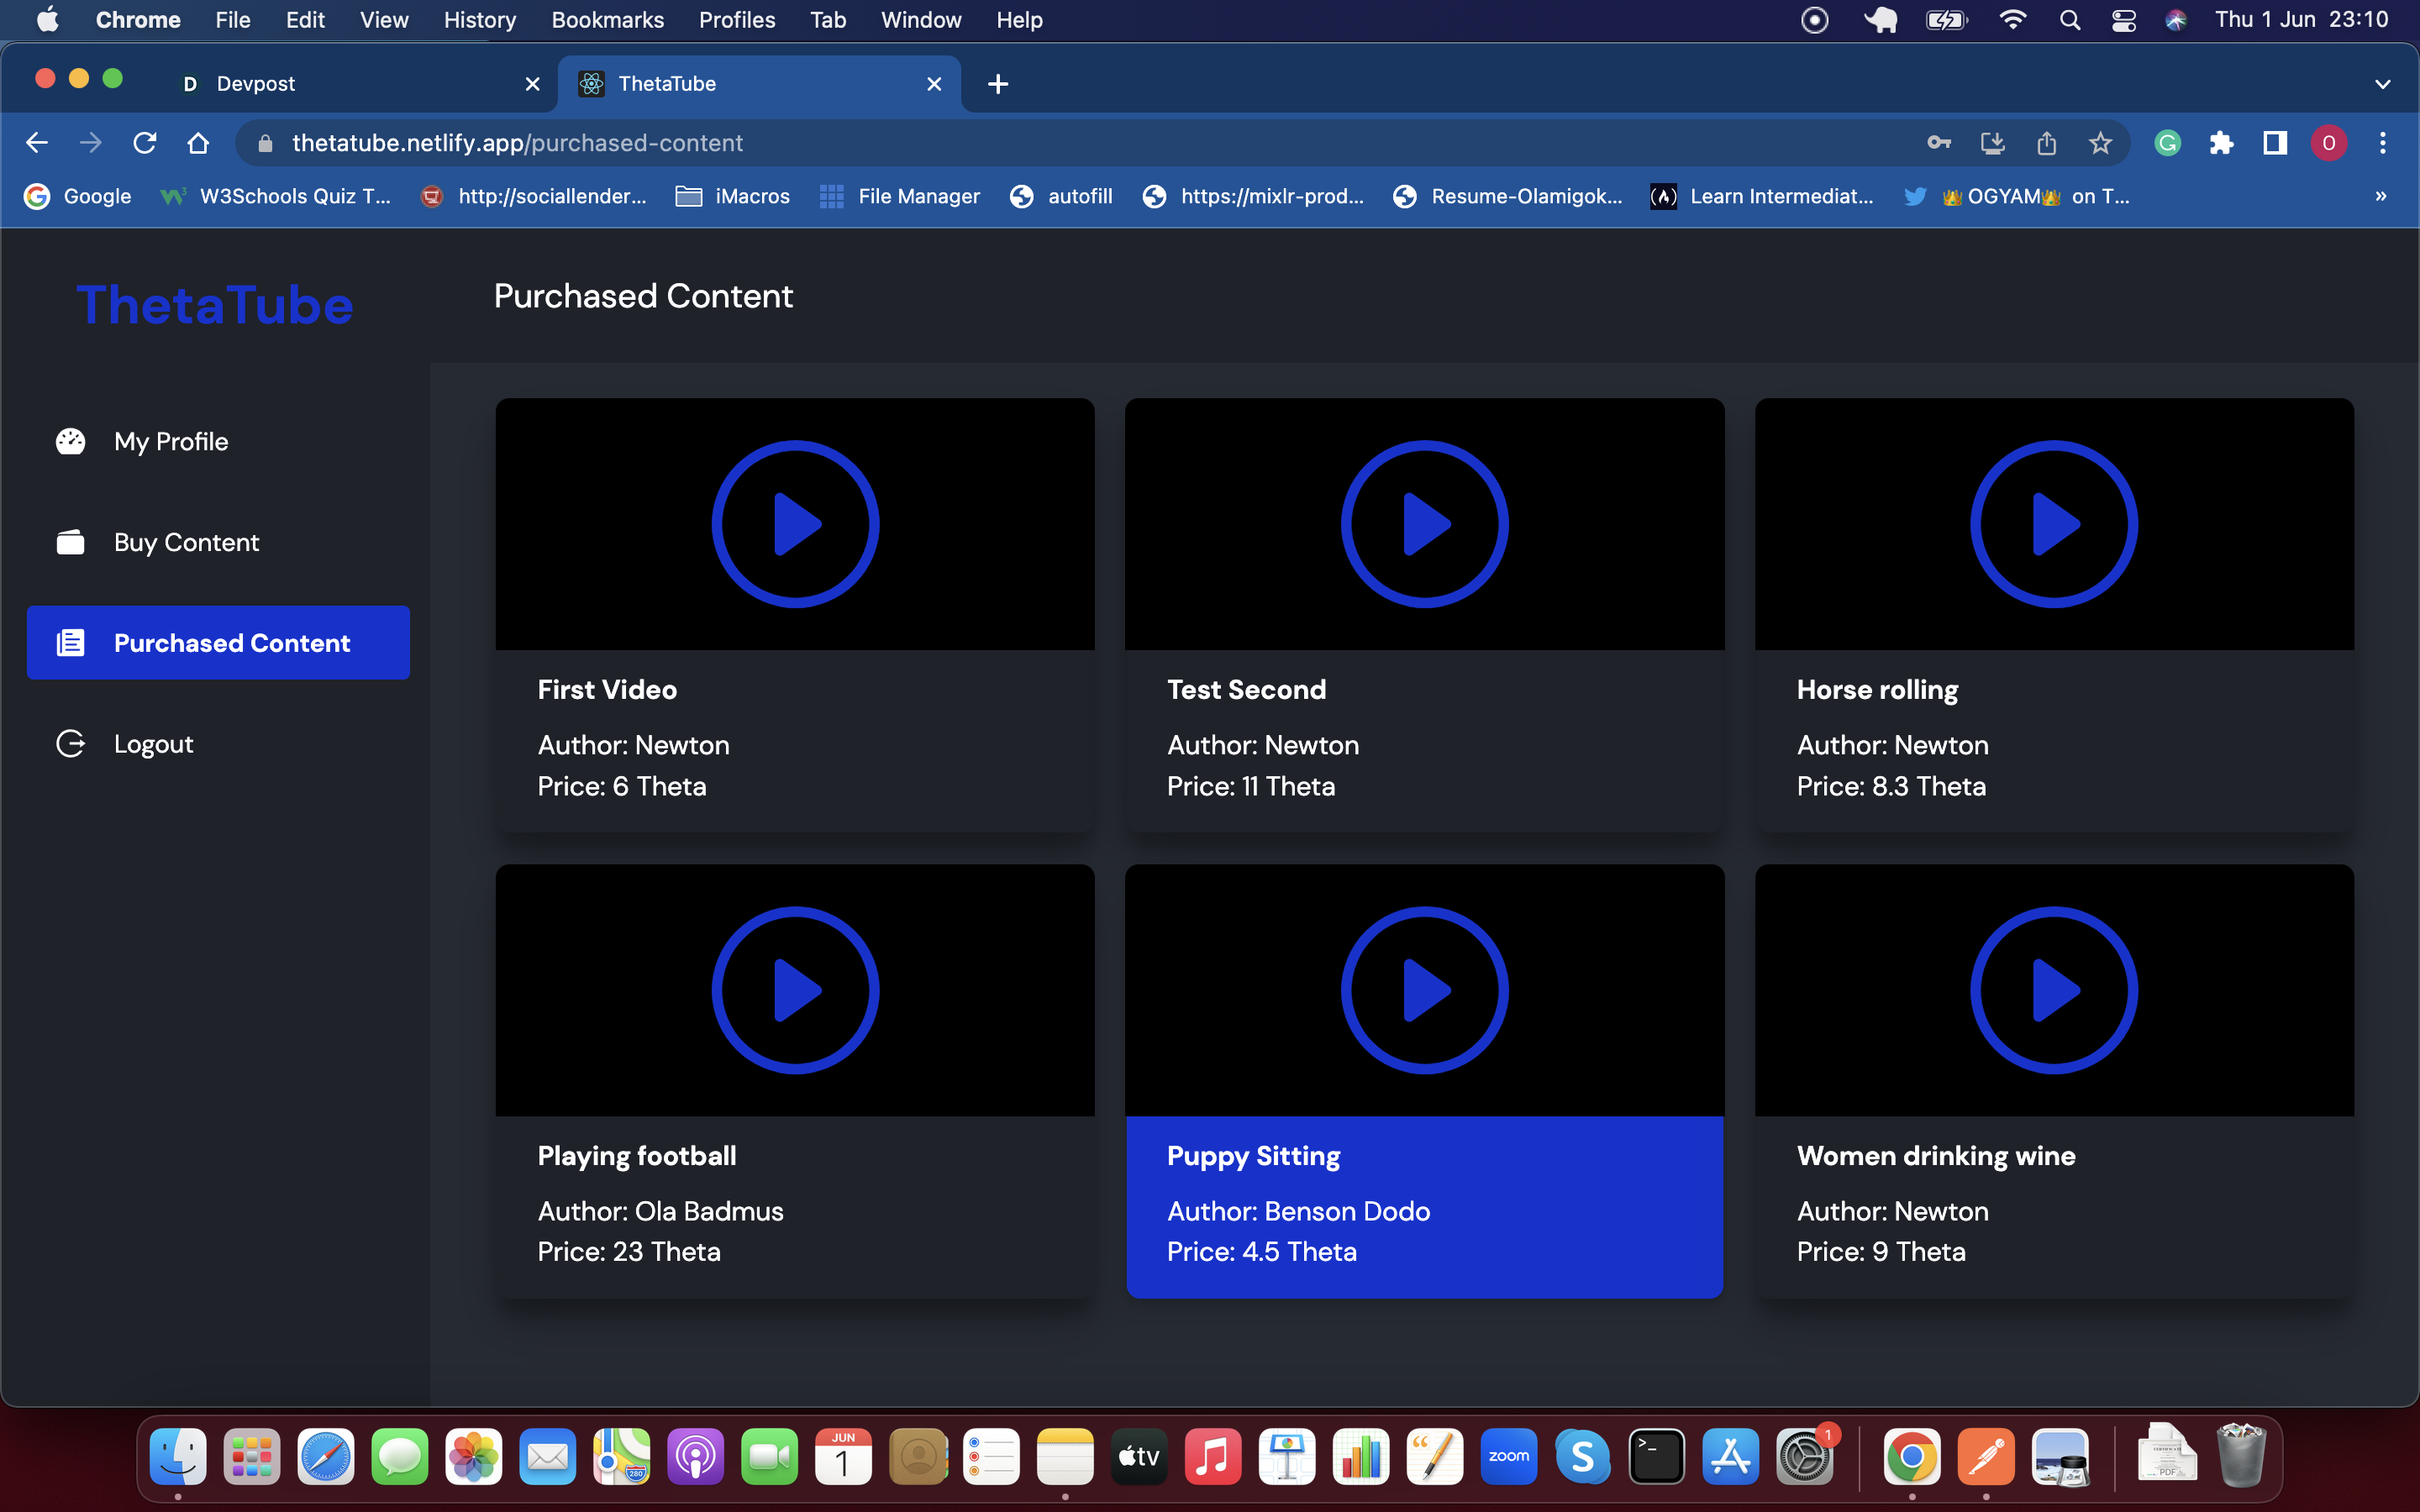Open the Puppy Sitting card title
The width and height of the screenshot is (2420, 1512).
(x=1253, y=1156)
